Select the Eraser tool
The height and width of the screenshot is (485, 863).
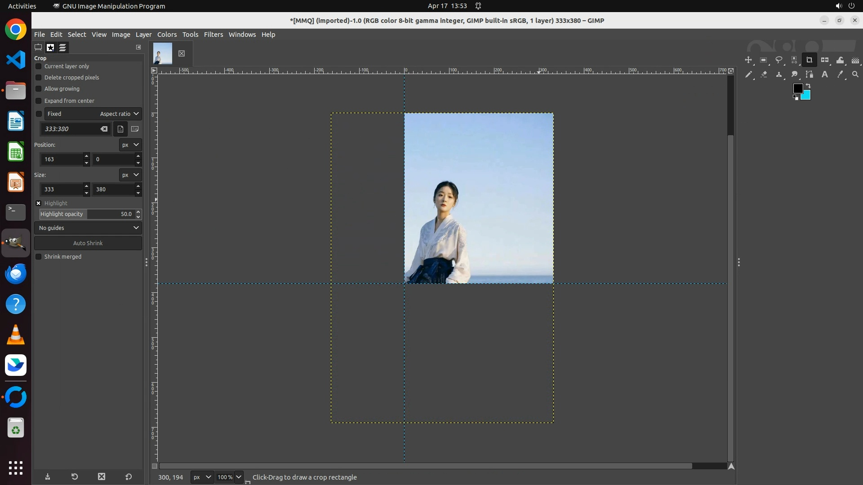[764, 75]
